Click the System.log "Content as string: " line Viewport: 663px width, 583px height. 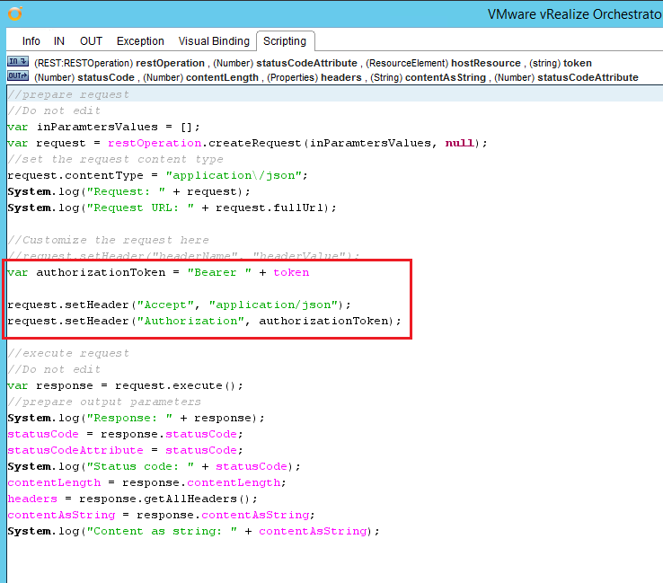tap(194, 531)
